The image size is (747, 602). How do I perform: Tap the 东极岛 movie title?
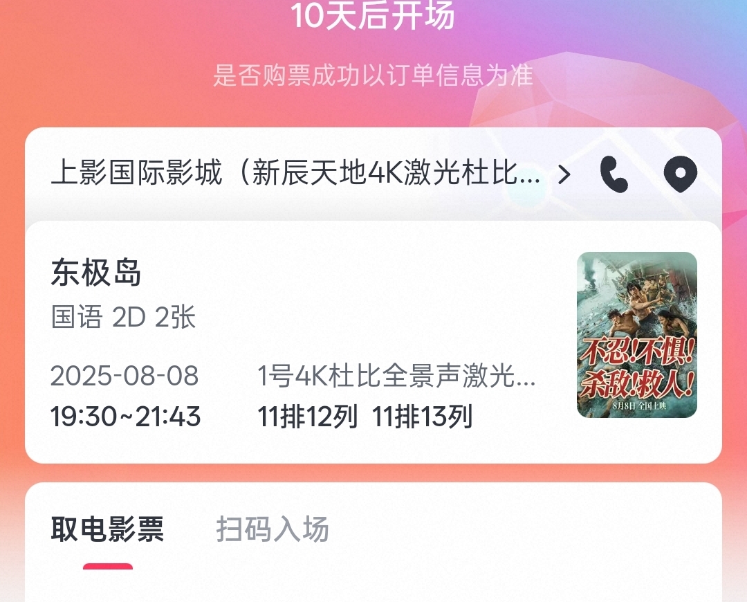coord(95,273)
